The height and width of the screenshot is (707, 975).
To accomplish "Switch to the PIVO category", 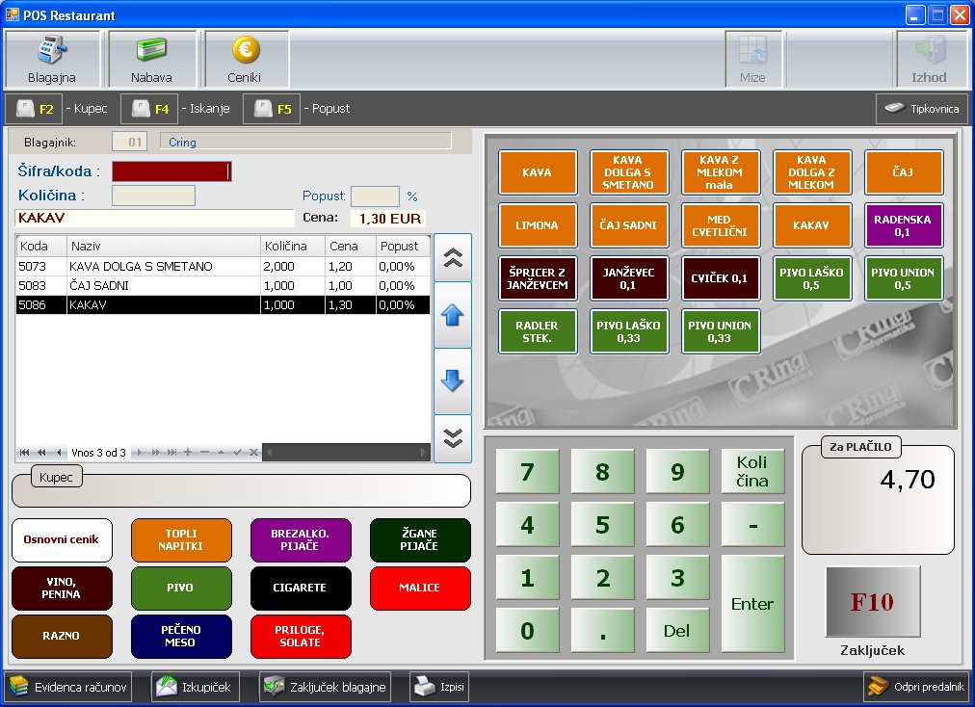I will (x=181, y=588).
